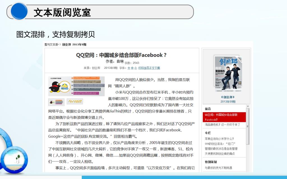
Task: Click the article title QQ空间：中国城乡结合部版Facebook？
Action: tap(121, 55)
